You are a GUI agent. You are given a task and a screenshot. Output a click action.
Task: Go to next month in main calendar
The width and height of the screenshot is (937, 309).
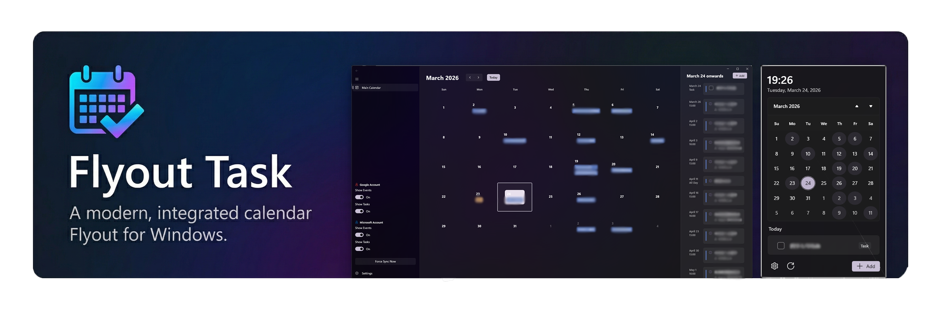(478, 77)
